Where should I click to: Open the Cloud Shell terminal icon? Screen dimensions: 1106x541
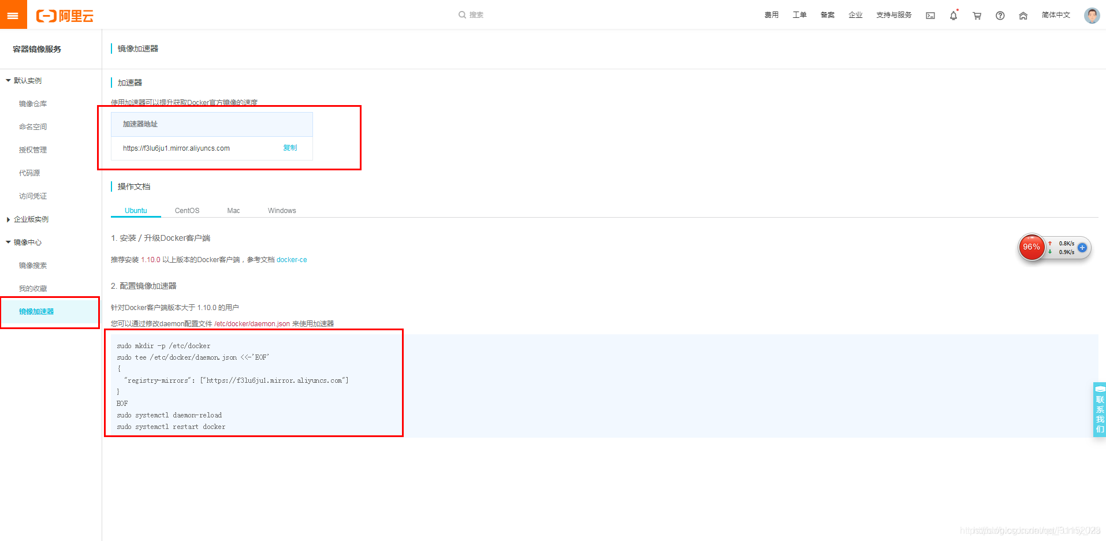(930, 16)
